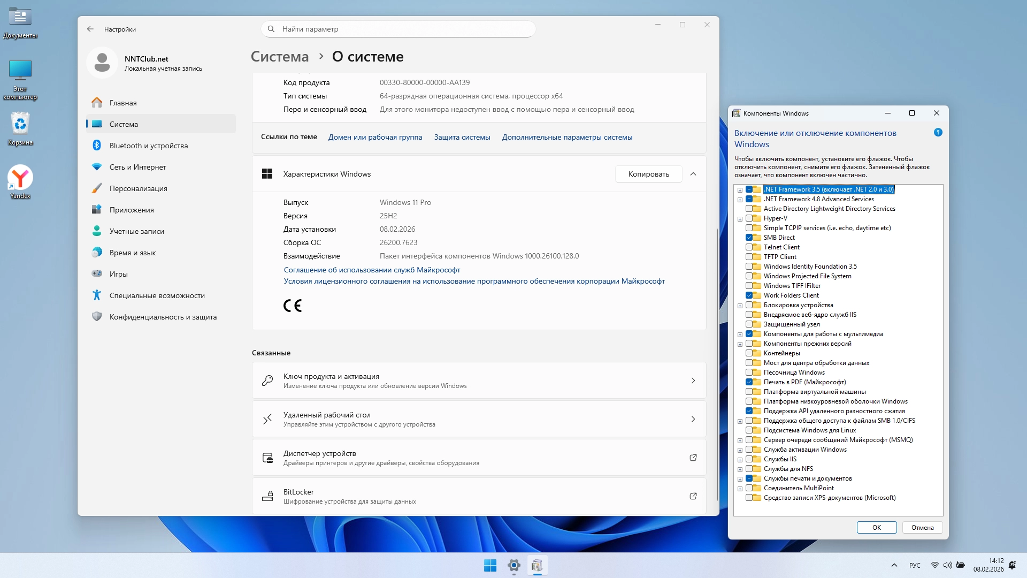
Task: Enable the Telnet Client checkbox
Action: 749,247
